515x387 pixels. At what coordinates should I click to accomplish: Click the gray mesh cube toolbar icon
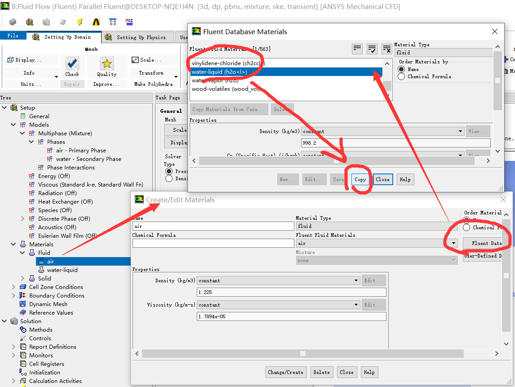[x=13, y=22]
